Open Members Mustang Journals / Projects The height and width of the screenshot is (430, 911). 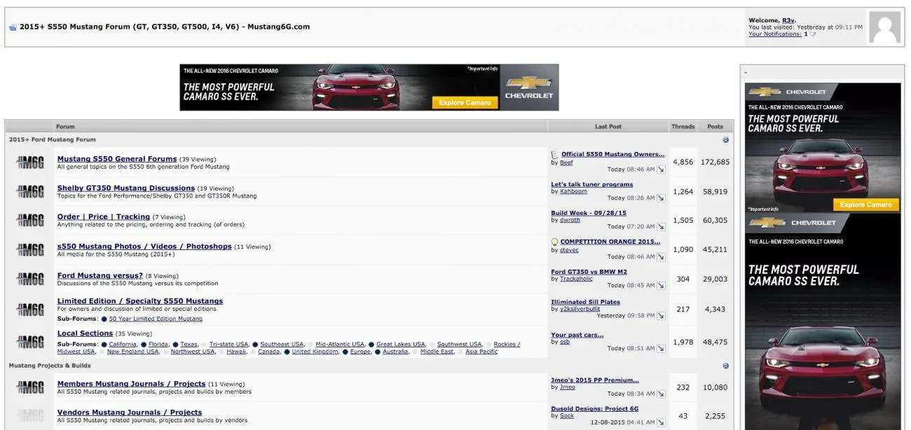[x=131, y=384]
